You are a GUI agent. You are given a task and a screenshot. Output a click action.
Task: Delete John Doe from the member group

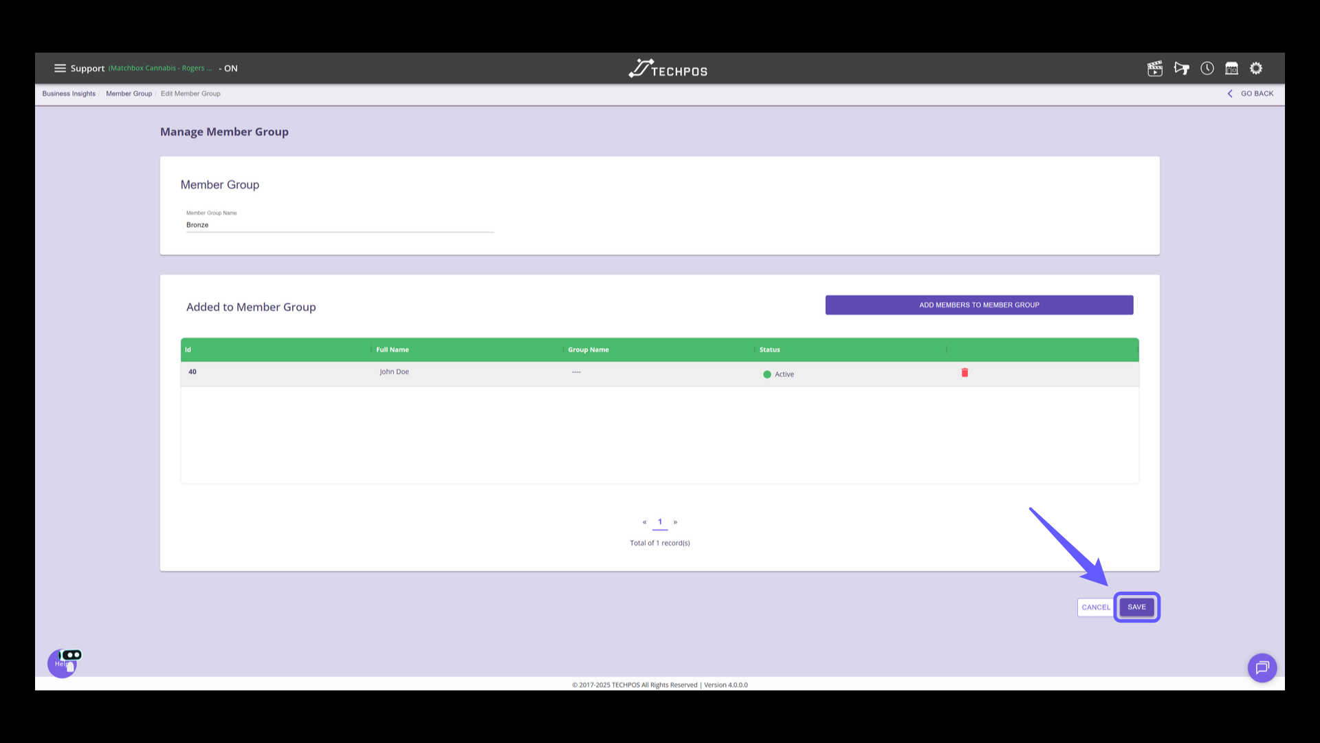[x=965, y=373]
